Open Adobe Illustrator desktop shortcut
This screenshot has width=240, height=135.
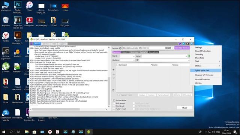(18, 38)
